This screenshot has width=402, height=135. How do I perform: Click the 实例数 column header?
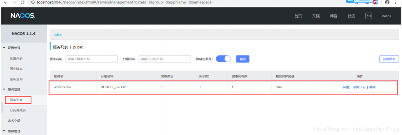[x=204, y=76]
